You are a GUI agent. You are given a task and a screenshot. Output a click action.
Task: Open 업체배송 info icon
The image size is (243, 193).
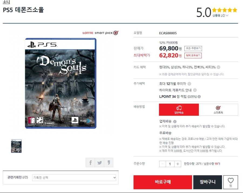click(x=175, y=121)
